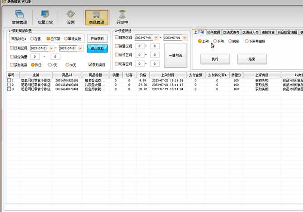Sort by the 价格 column header
The width and height of the screenshot is (303, 212).
coord(143,75)
